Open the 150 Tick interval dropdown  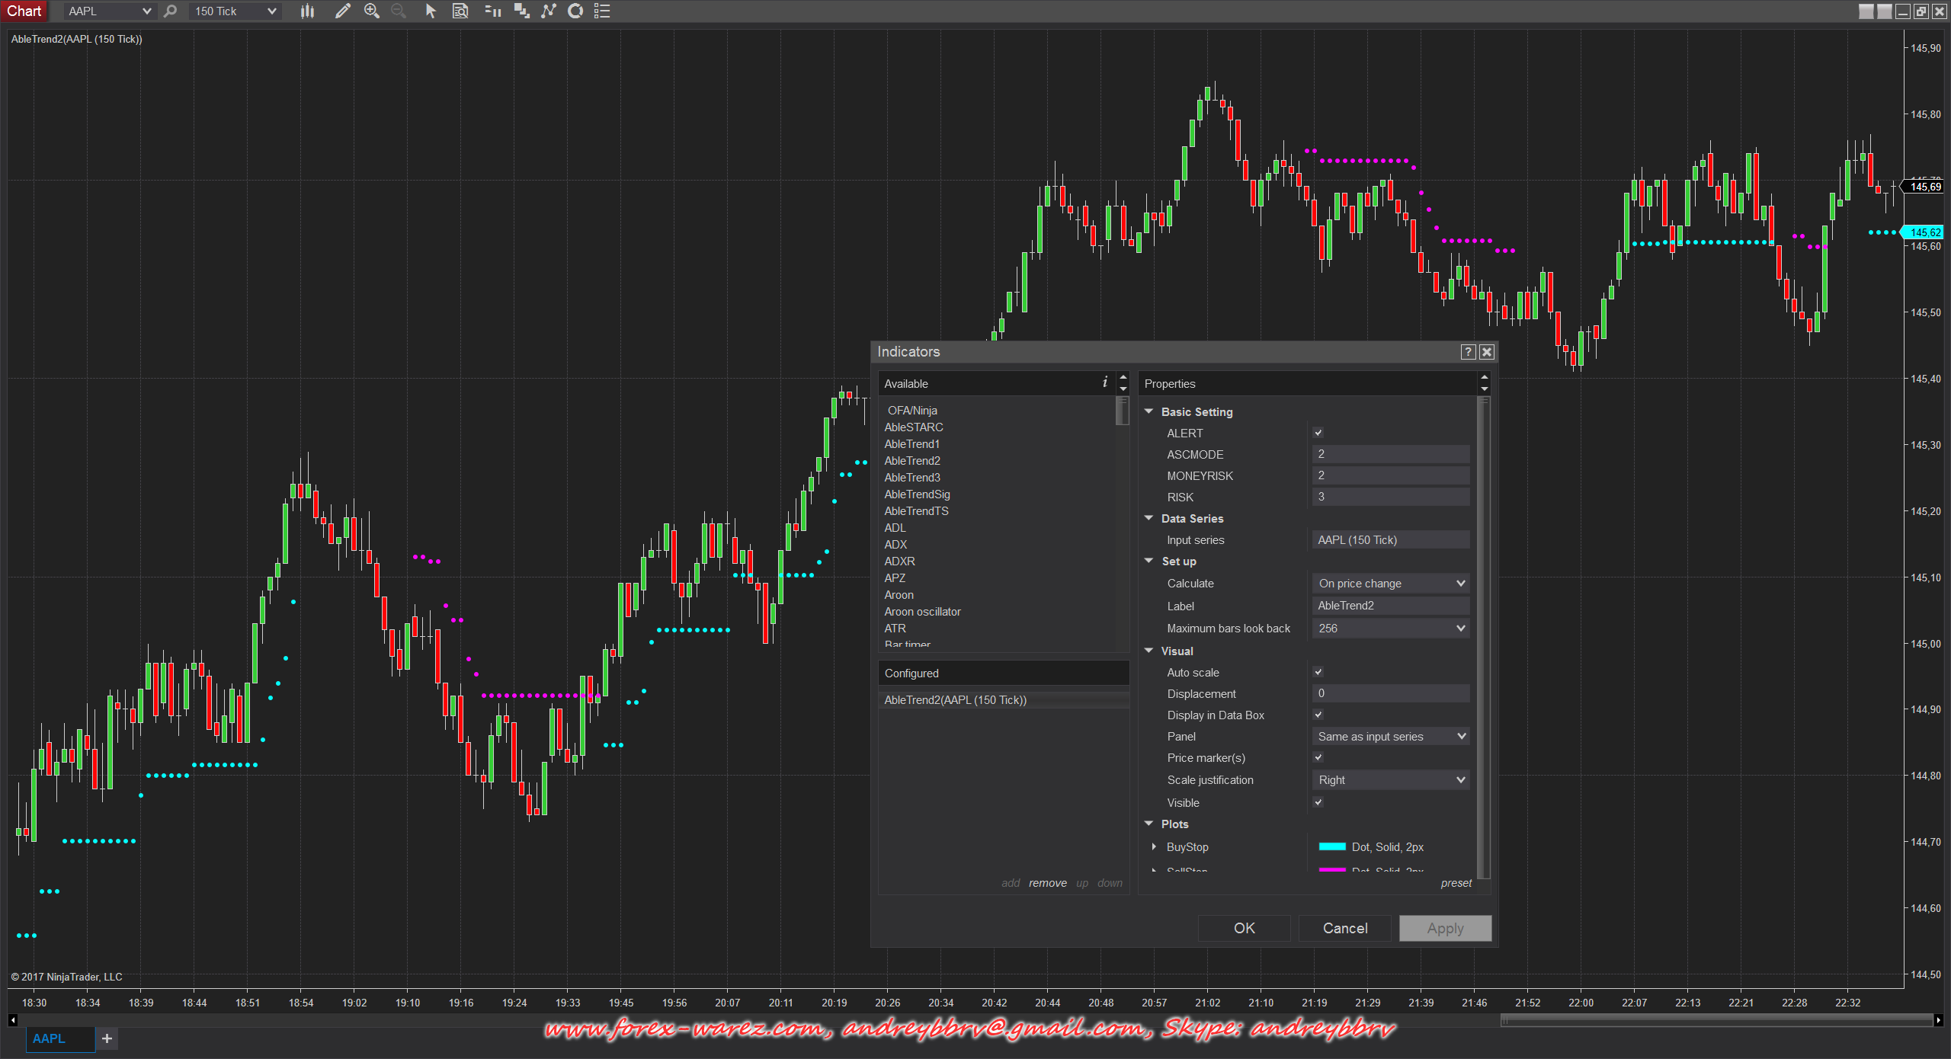235,11
